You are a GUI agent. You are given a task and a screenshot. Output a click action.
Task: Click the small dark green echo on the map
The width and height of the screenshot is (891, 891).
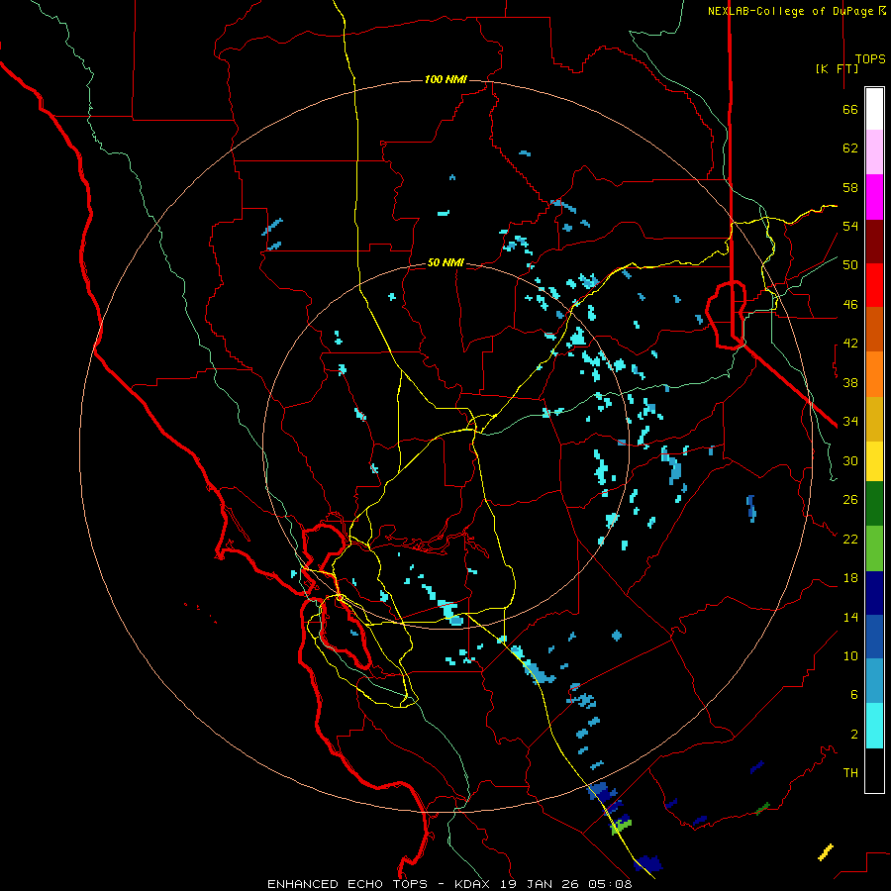[x=762, y=808]
